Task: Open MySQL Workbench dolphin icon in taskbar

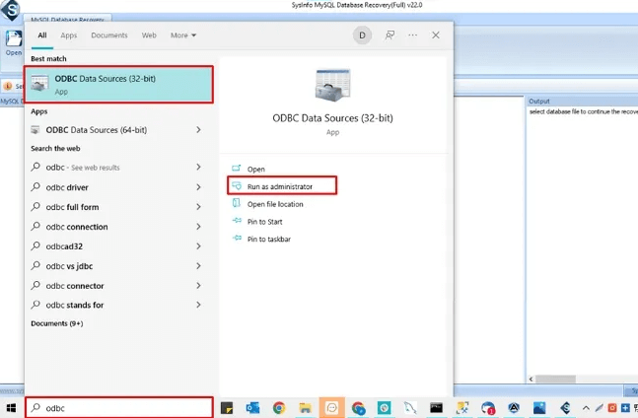Action: click(410, 408)
